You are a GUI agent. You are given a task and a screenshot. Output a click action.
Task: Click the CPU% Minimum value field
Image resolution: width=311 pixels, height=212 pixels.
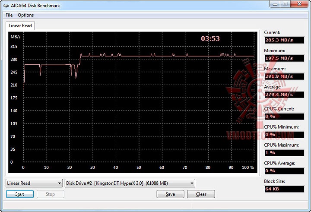[x=284, y=135]
